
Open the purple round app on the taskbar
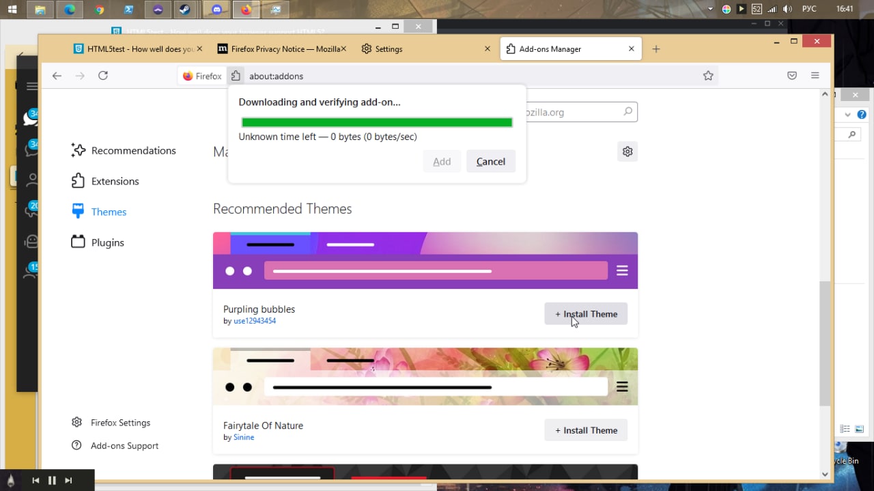click(158, 10)
